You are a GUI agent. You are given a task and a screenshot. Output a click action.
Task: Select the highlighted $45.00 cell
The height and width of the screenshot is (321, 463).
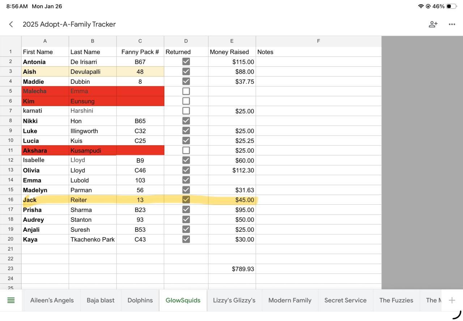[x=232, y=200]
